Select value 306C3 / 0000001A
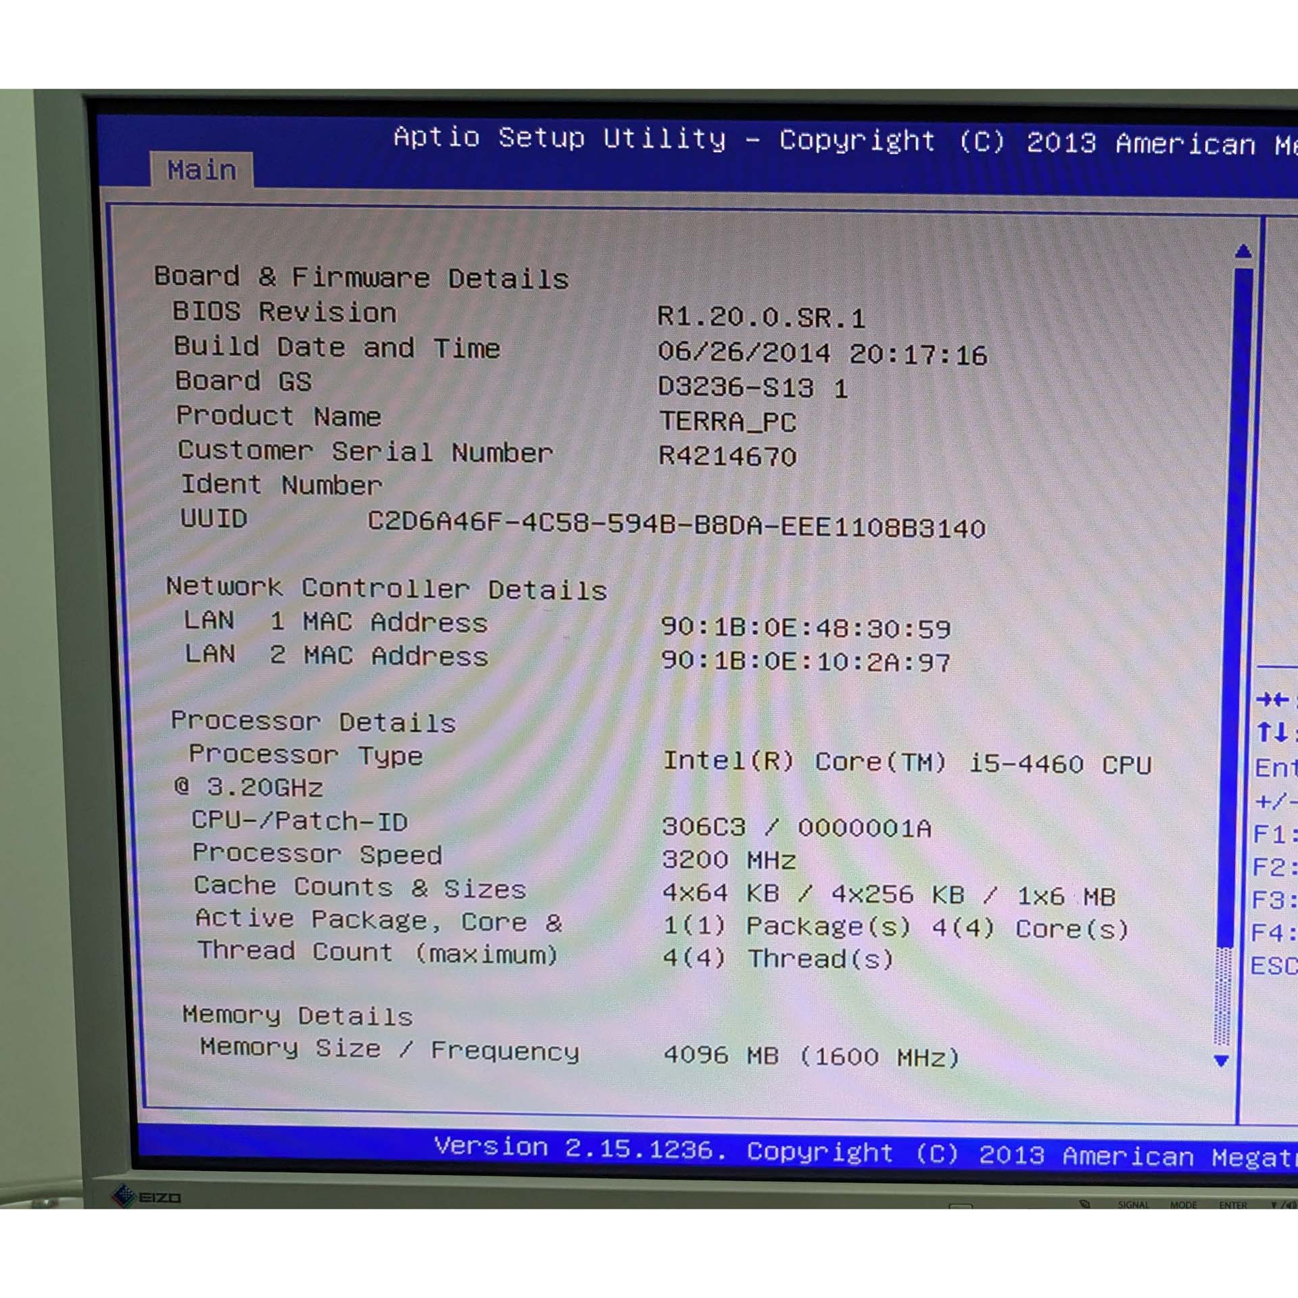The height and width of the screenshot is (1298, 1298). click(797, 827)
